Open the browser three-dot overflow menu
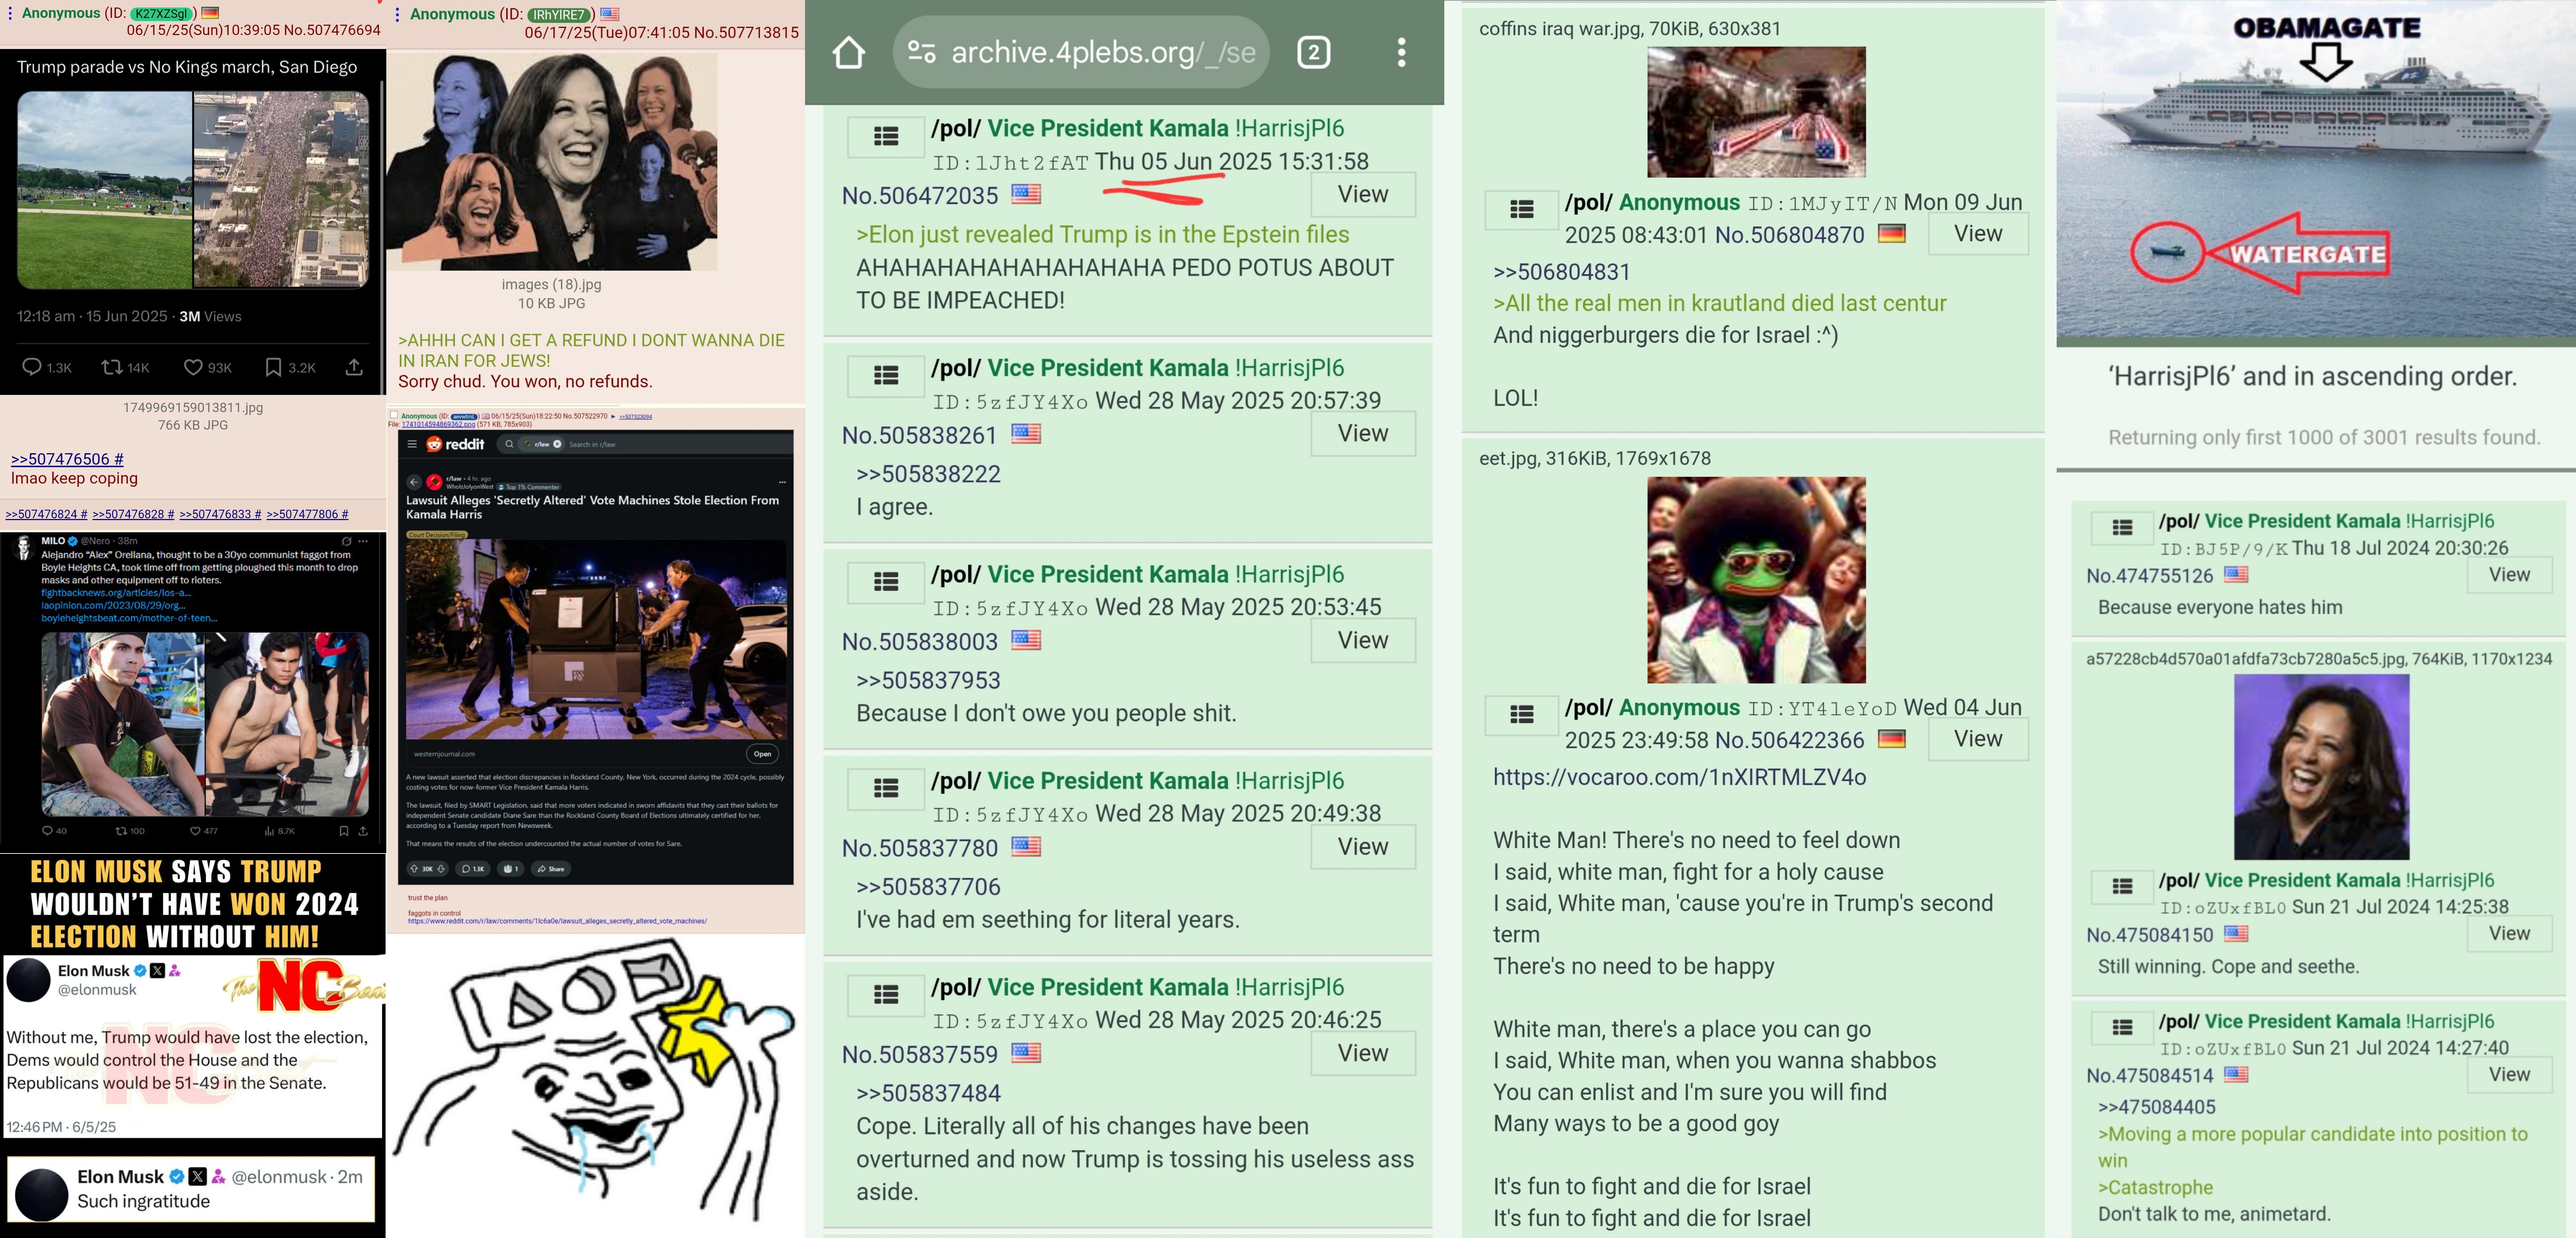 (1401, 52)
